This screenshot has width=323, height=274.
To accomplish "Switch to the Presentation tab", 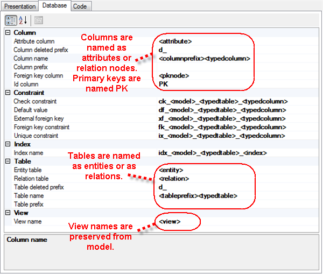I will [x=20, y=6].
